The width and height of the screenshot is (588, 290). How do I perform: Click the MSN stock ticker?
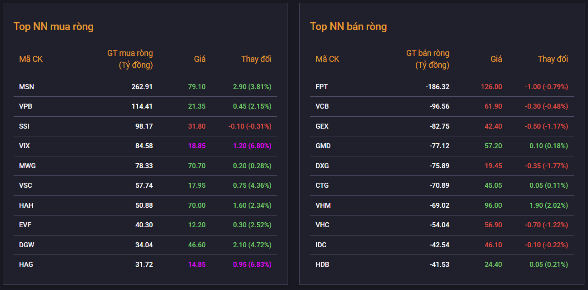click(26, 87)
